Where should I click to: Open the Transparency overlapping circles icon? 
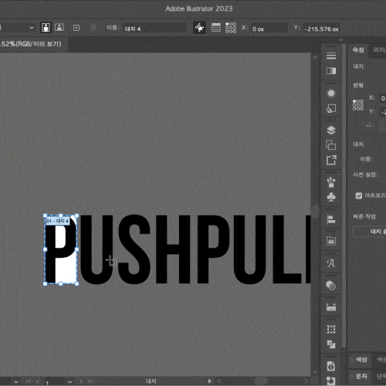tap(330, 286)
